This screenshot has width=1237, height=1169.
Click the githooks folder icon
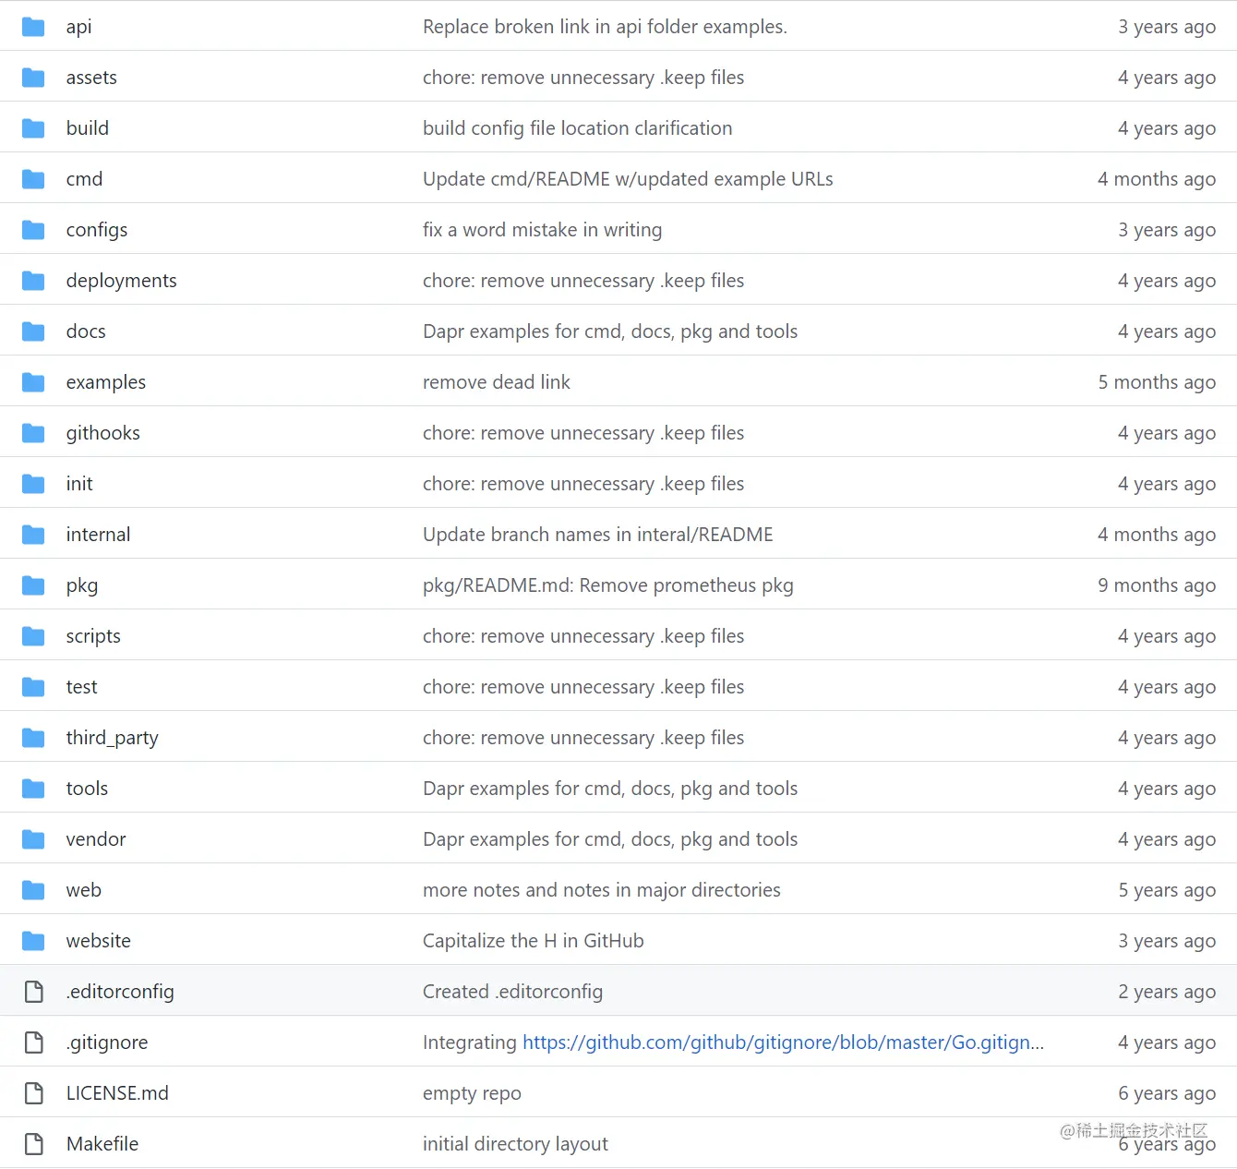(x=33, y=433)
